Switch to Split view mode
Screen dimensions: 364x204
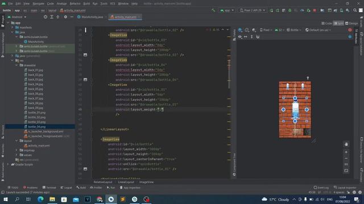pos(338,23)
